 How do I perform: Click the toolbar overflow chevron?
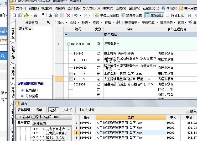pos(43,14)
